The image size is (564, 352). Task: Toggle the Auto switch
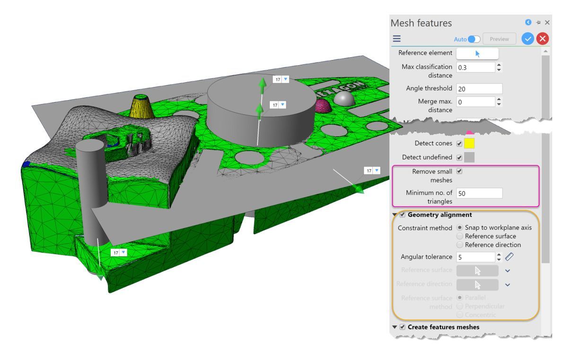pos(474,39)
